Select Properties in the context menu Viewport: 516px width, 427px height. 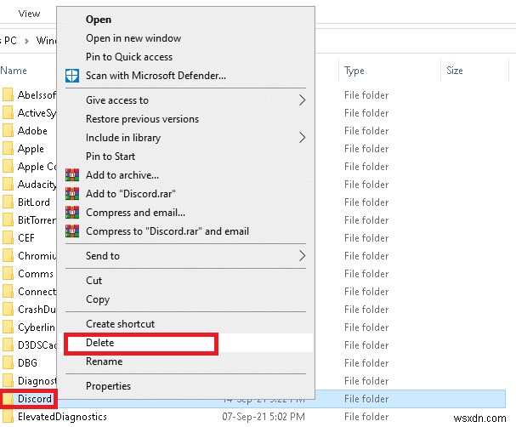pyautogui.click(x=108, y=386)
